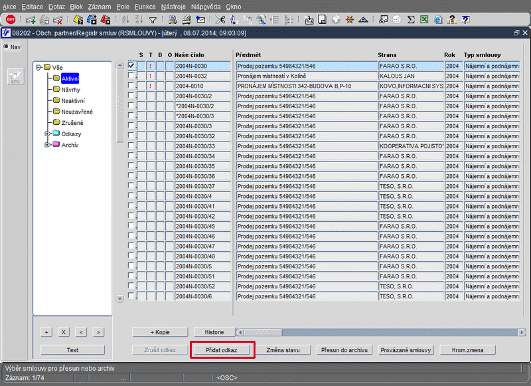The height and width of the screenshot is (386, 531).
Task: Click the context help window icon
Action: pos(466,20)
